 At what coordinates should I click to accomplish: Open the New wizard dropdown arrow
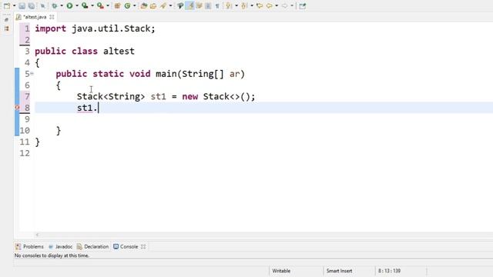coord(14,5)
